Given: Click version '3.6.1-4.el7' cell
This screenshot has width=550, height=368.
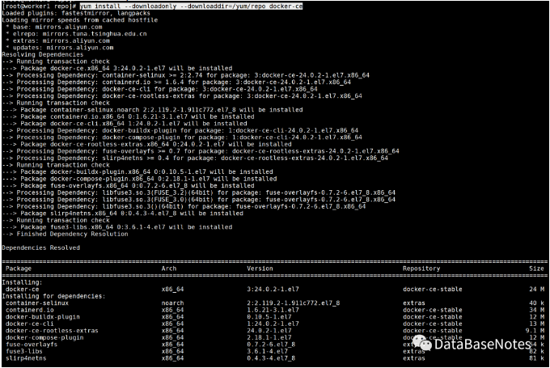Looking at the screenshot, I should point(267,351).
